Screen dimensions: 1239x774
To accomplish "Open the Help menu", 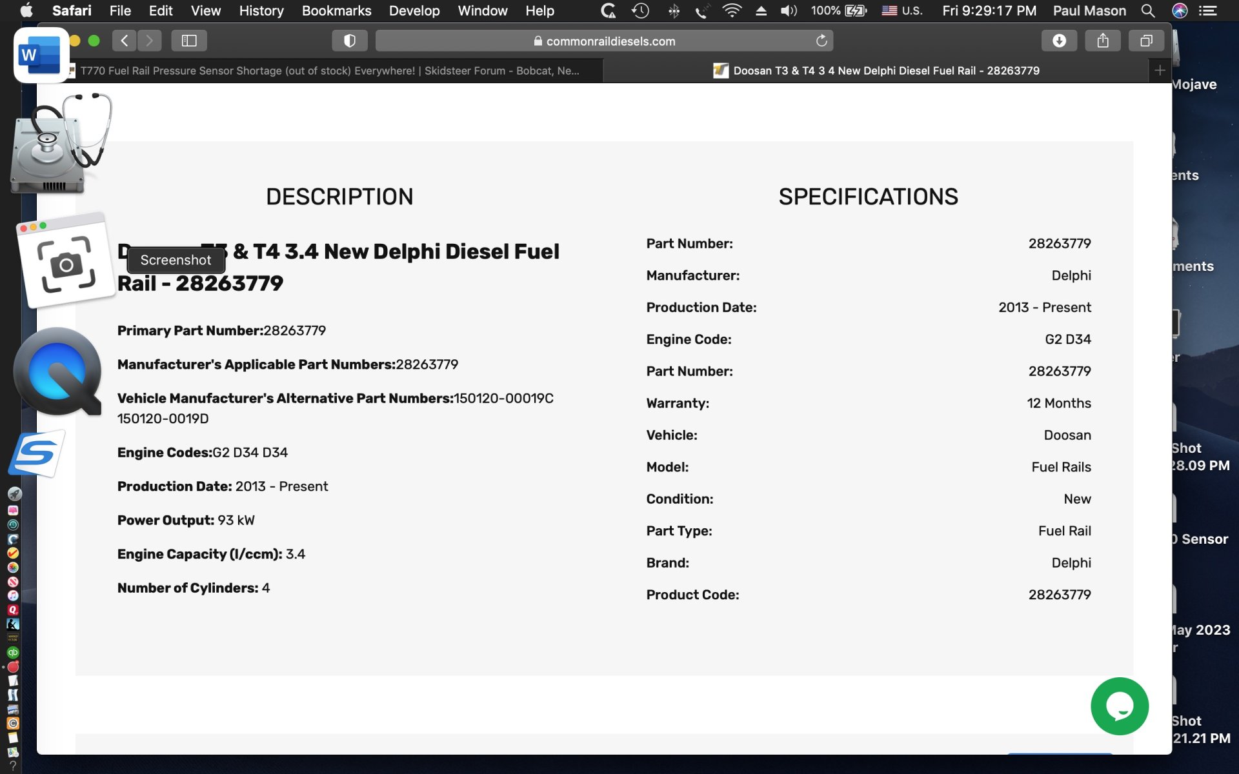I will point(539,10).
